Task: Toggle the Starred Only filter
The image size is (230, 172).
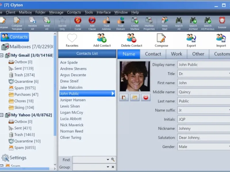Action: [62, 21]
